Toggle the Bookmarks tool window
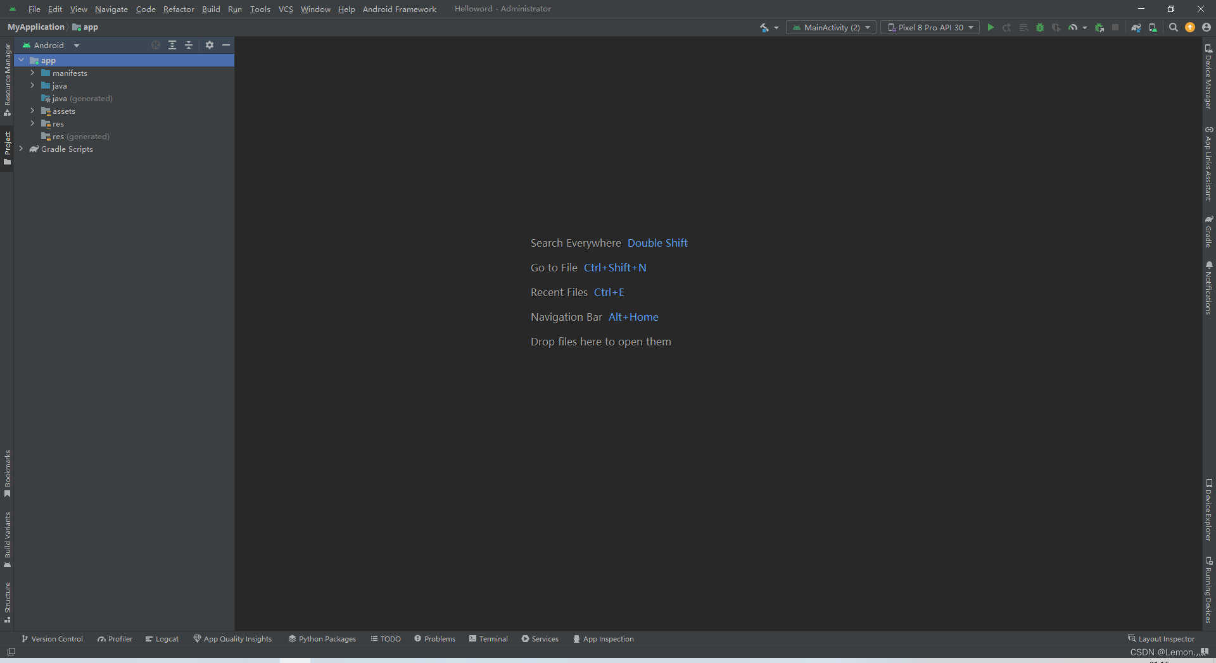 [x=7, y=473]
